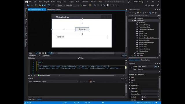Click Sync with Active Document icon
The height and width of the screenshot is (104, 185).
(147, 13)
